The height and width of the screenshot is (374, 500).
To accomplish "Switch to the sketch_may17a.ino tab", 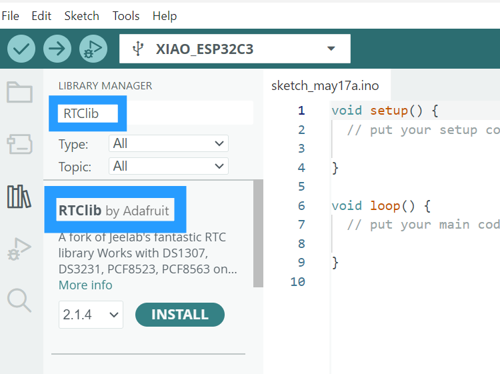I will [x=325, y=86].
